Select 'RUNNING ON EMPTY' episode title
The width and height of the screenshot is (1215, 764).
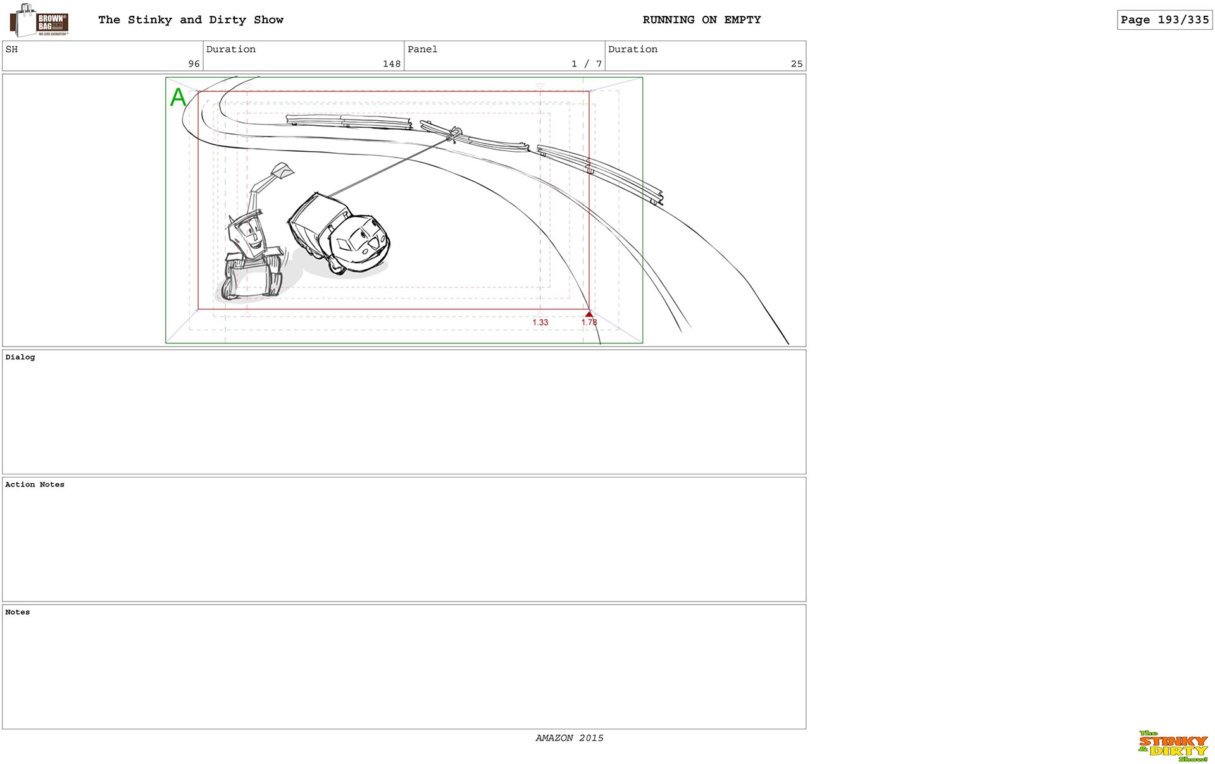pyautogui.click(x=702, y=20)
